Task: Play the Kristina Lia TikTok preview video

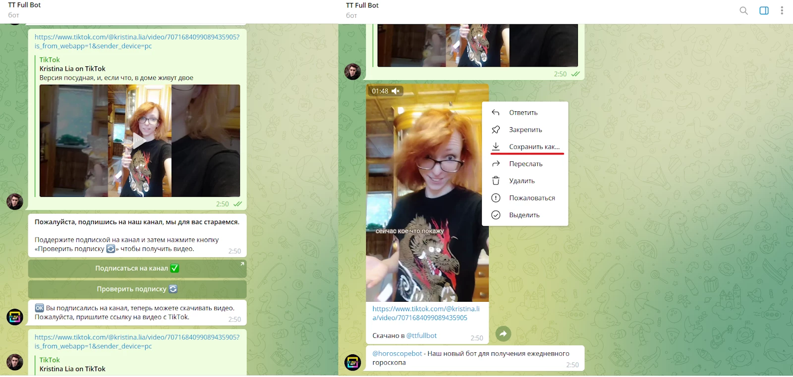Action: coord(139,141)
